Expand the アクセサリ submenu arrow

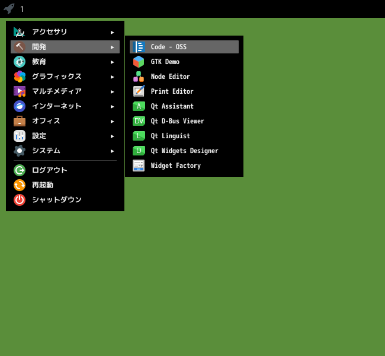pos(113,32)
